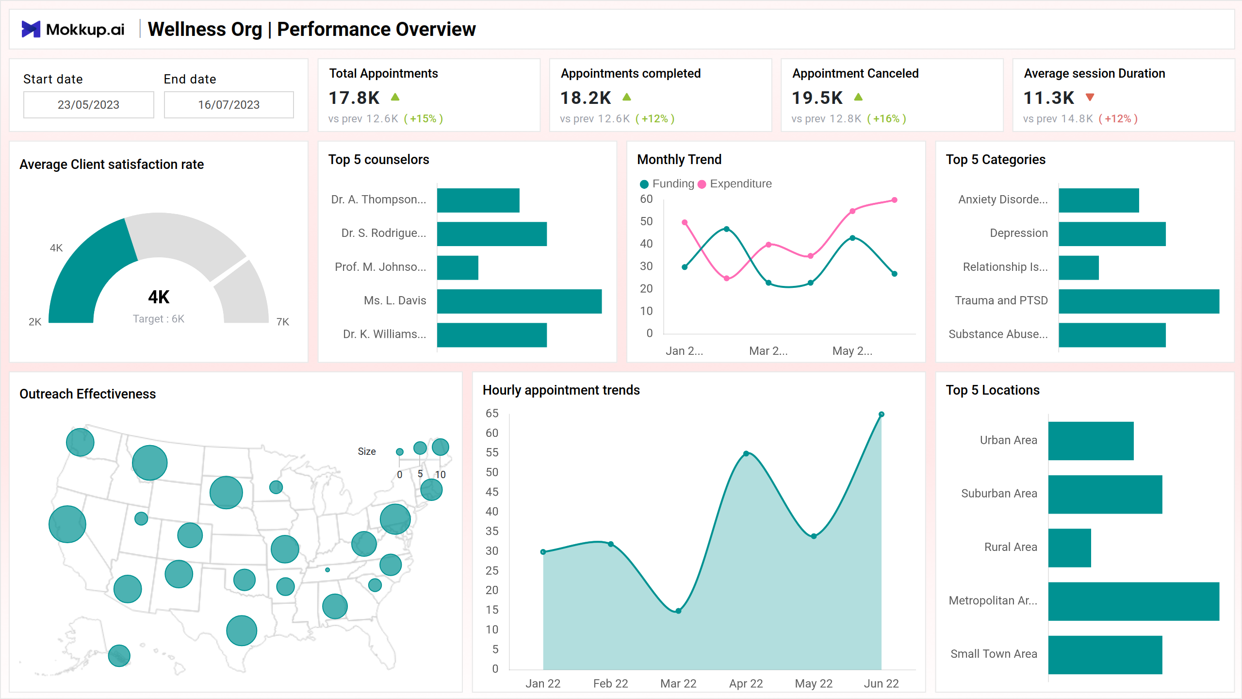Screen dimensions: 1242x699
Task: Select the Prof. M. Johnso bar
Action: pos(458,267)
